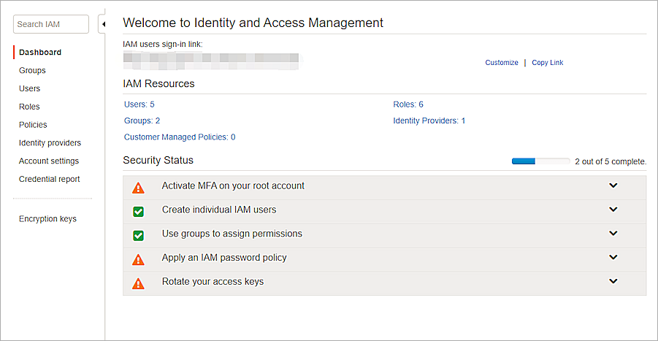Click the warning icon beside Rotate your access keys
Image resolution: width=658 pixels, height=341 pixels.
(138, 283)
